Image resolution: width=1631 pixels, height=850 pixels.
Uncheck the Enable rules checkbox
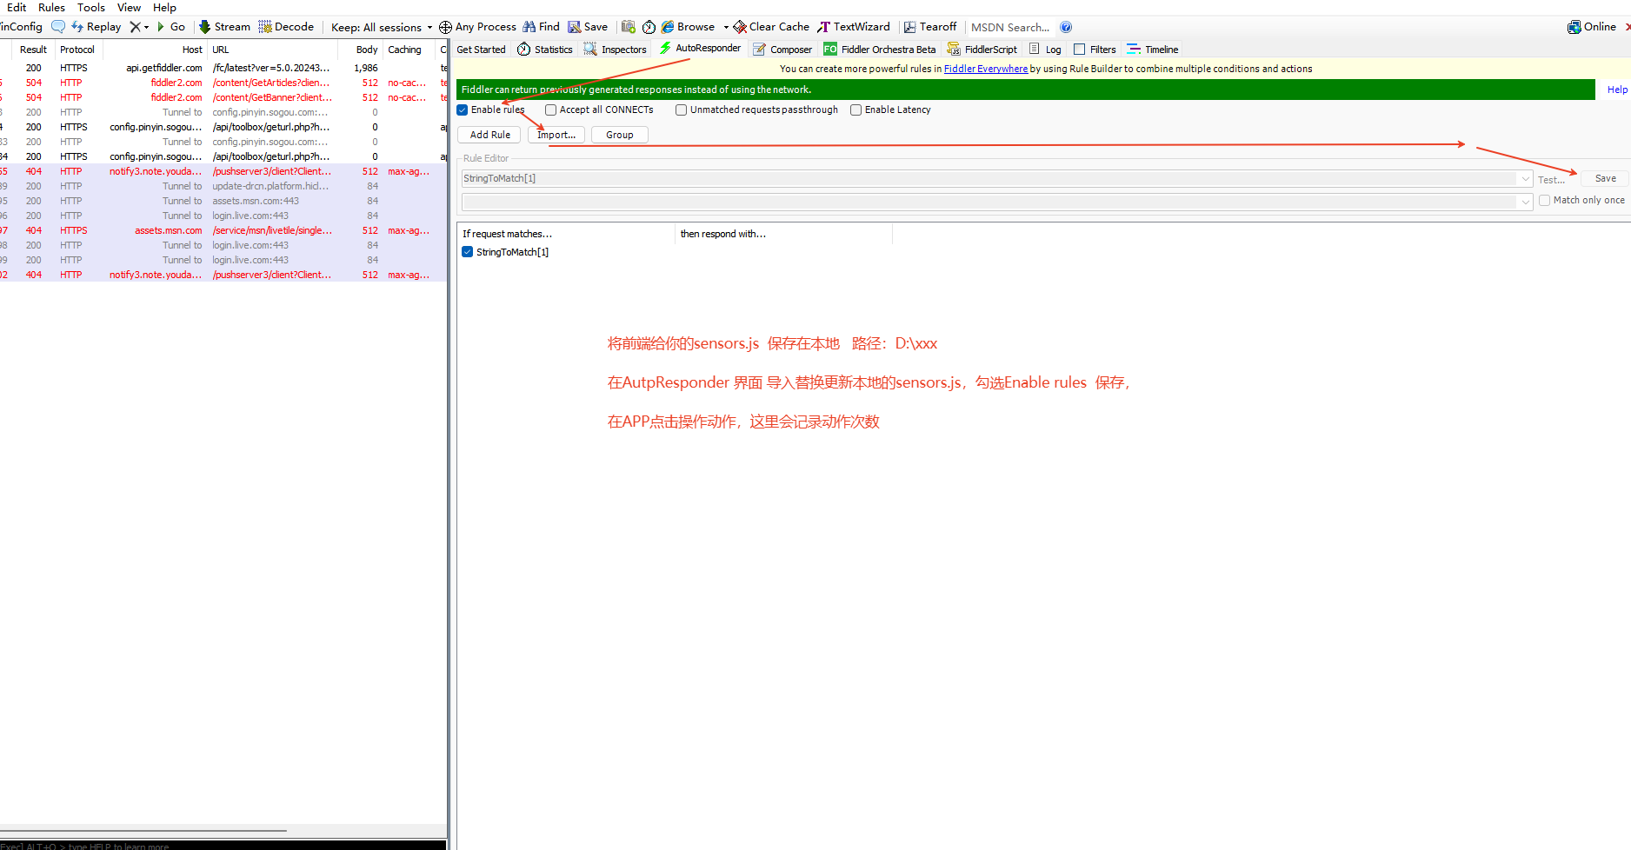pos(463,110)
